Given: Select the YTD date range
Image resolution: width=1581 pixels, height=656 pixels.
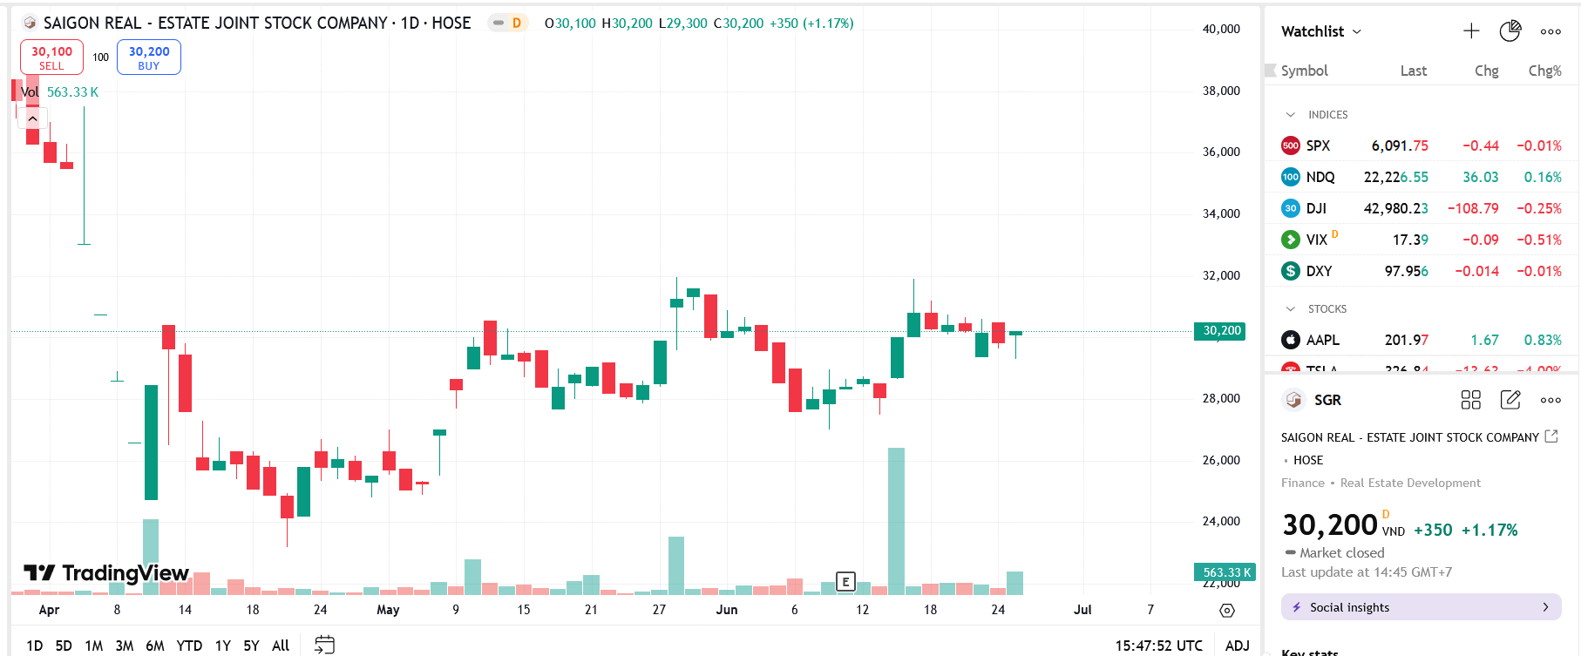Looking at the screenshot, I should coord(189,646).
